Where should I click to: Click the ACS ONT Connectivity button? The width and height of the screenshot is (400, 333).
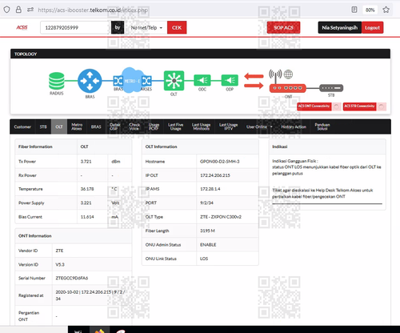coord(314,106)
